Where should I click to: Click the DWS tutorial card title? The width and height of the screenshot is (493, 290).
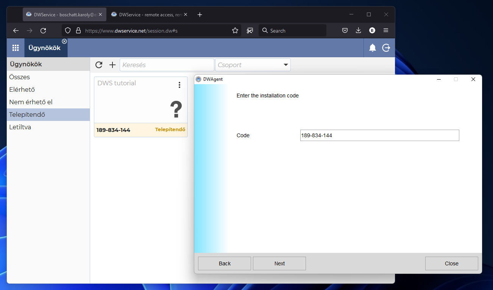coord(117,83)
